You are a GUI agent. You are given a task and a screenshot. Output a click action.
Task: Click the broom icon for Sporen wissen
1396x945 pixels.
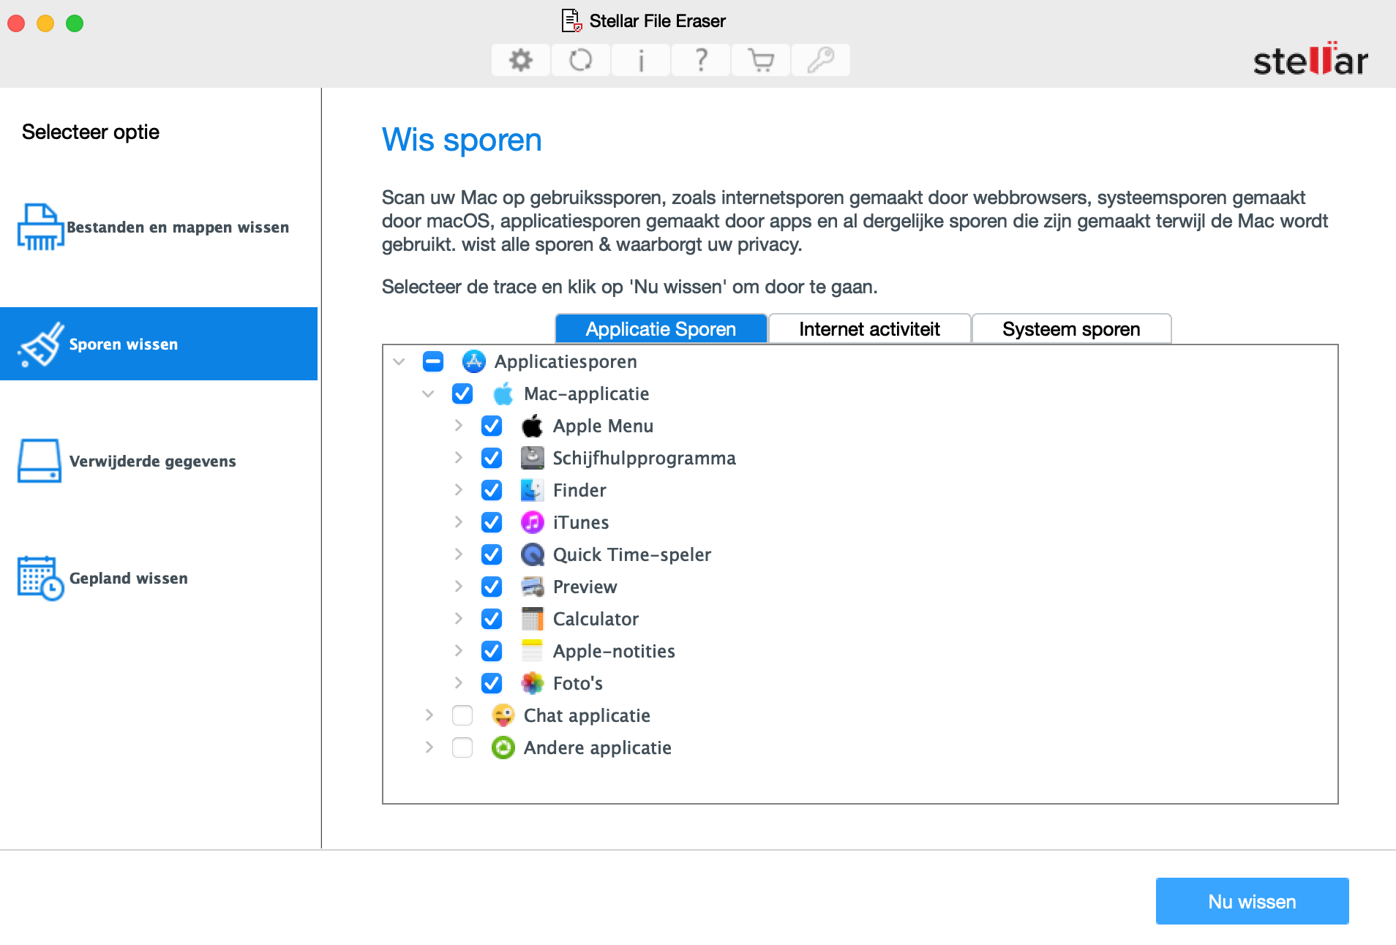click(42, 344)
